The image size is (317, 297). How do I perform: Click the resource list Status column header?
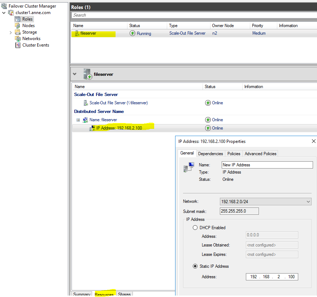(222, 87)
